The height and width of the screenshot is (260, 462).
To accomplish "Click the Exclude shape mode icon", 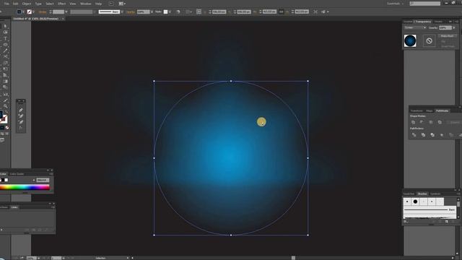I will pos(440,122).
